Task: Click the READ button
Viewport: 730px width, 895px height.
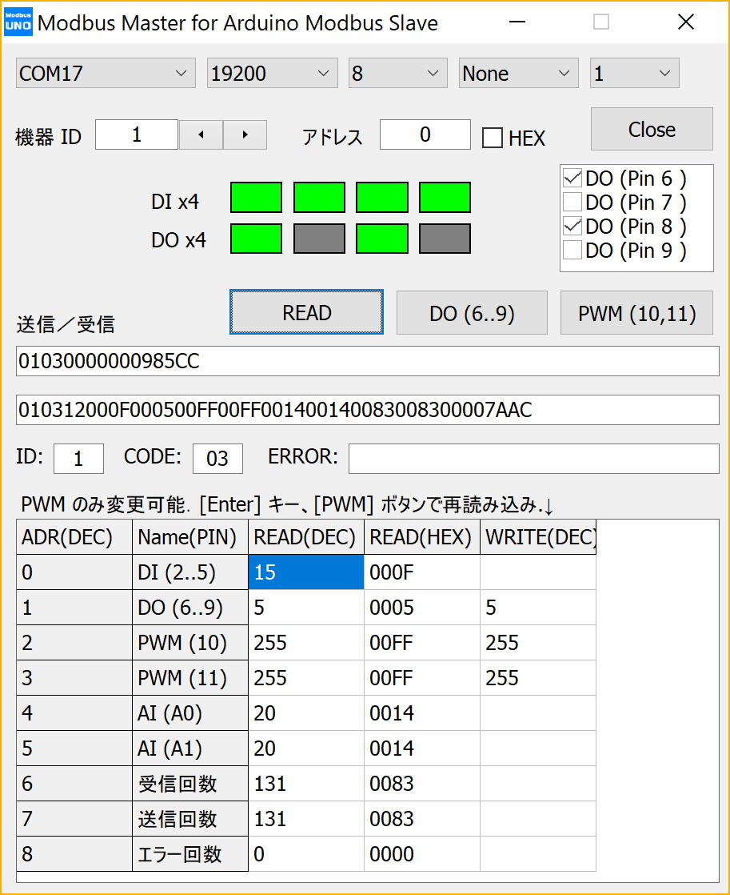Action: 306,312
